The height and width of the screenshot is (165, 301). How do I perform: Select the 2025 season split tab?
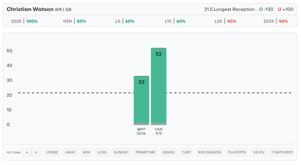click(24, 21)
